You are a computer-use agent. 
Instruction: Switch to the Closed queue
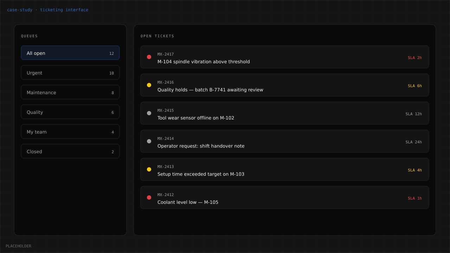(70, 151)
